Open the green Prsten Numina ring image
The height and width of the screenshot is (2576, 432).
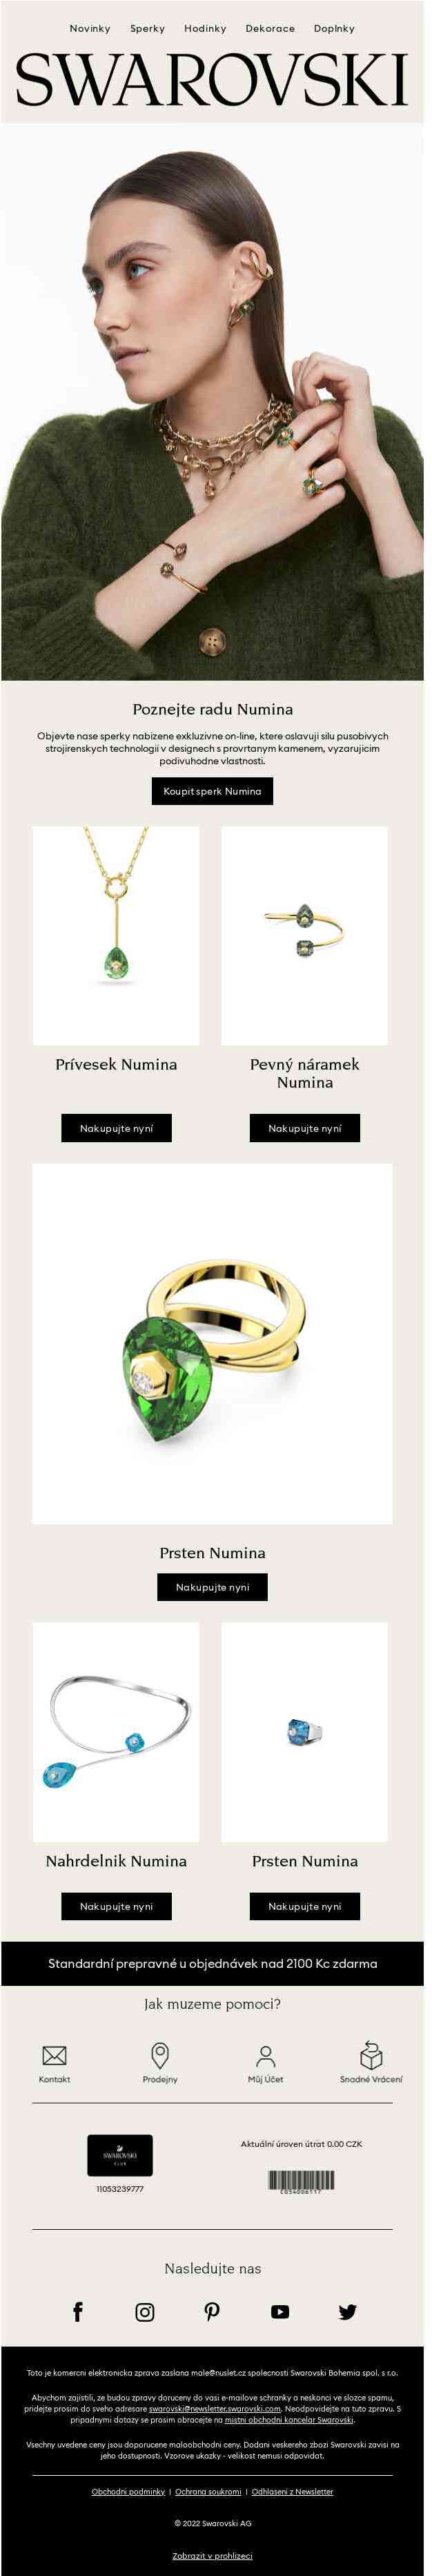click(x=213, y=1343)
